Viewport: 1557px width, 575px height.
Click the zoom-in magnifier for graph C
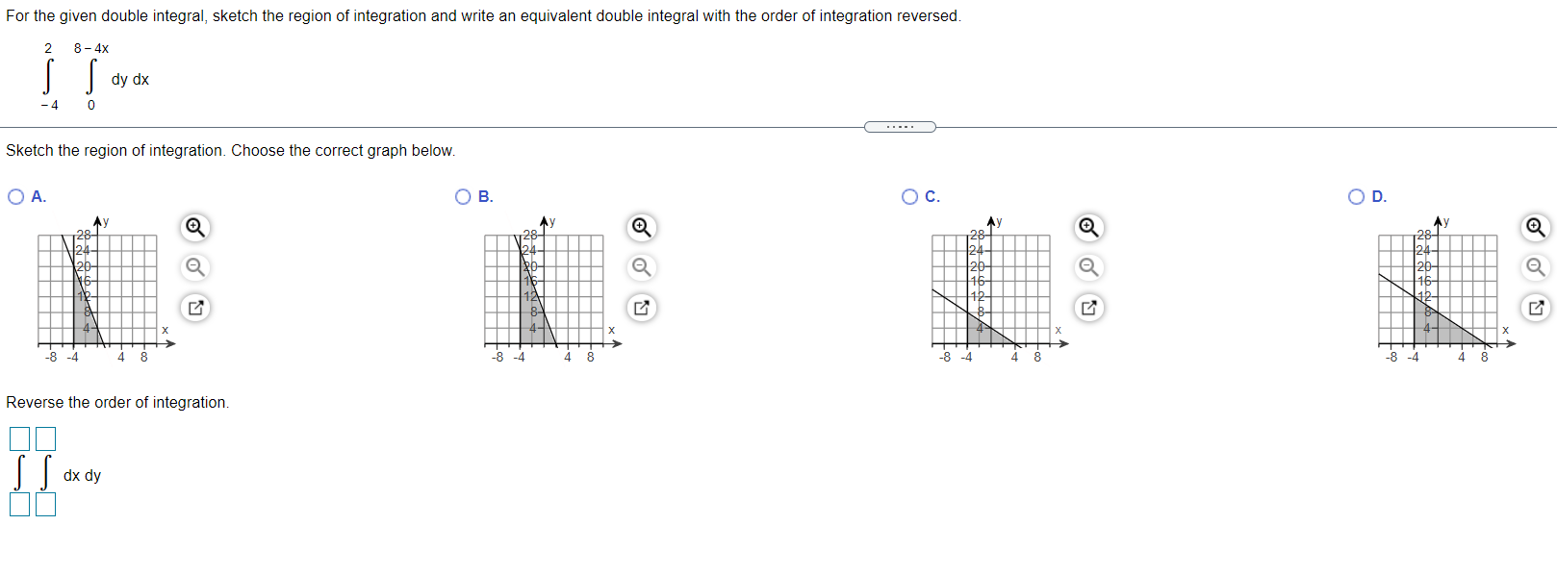[1088, 228]
